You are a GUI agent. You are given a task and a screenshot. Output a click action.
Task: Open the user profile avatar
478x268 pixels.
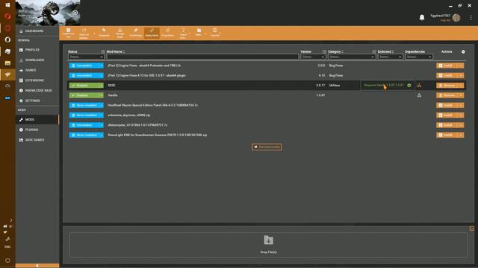456,18
